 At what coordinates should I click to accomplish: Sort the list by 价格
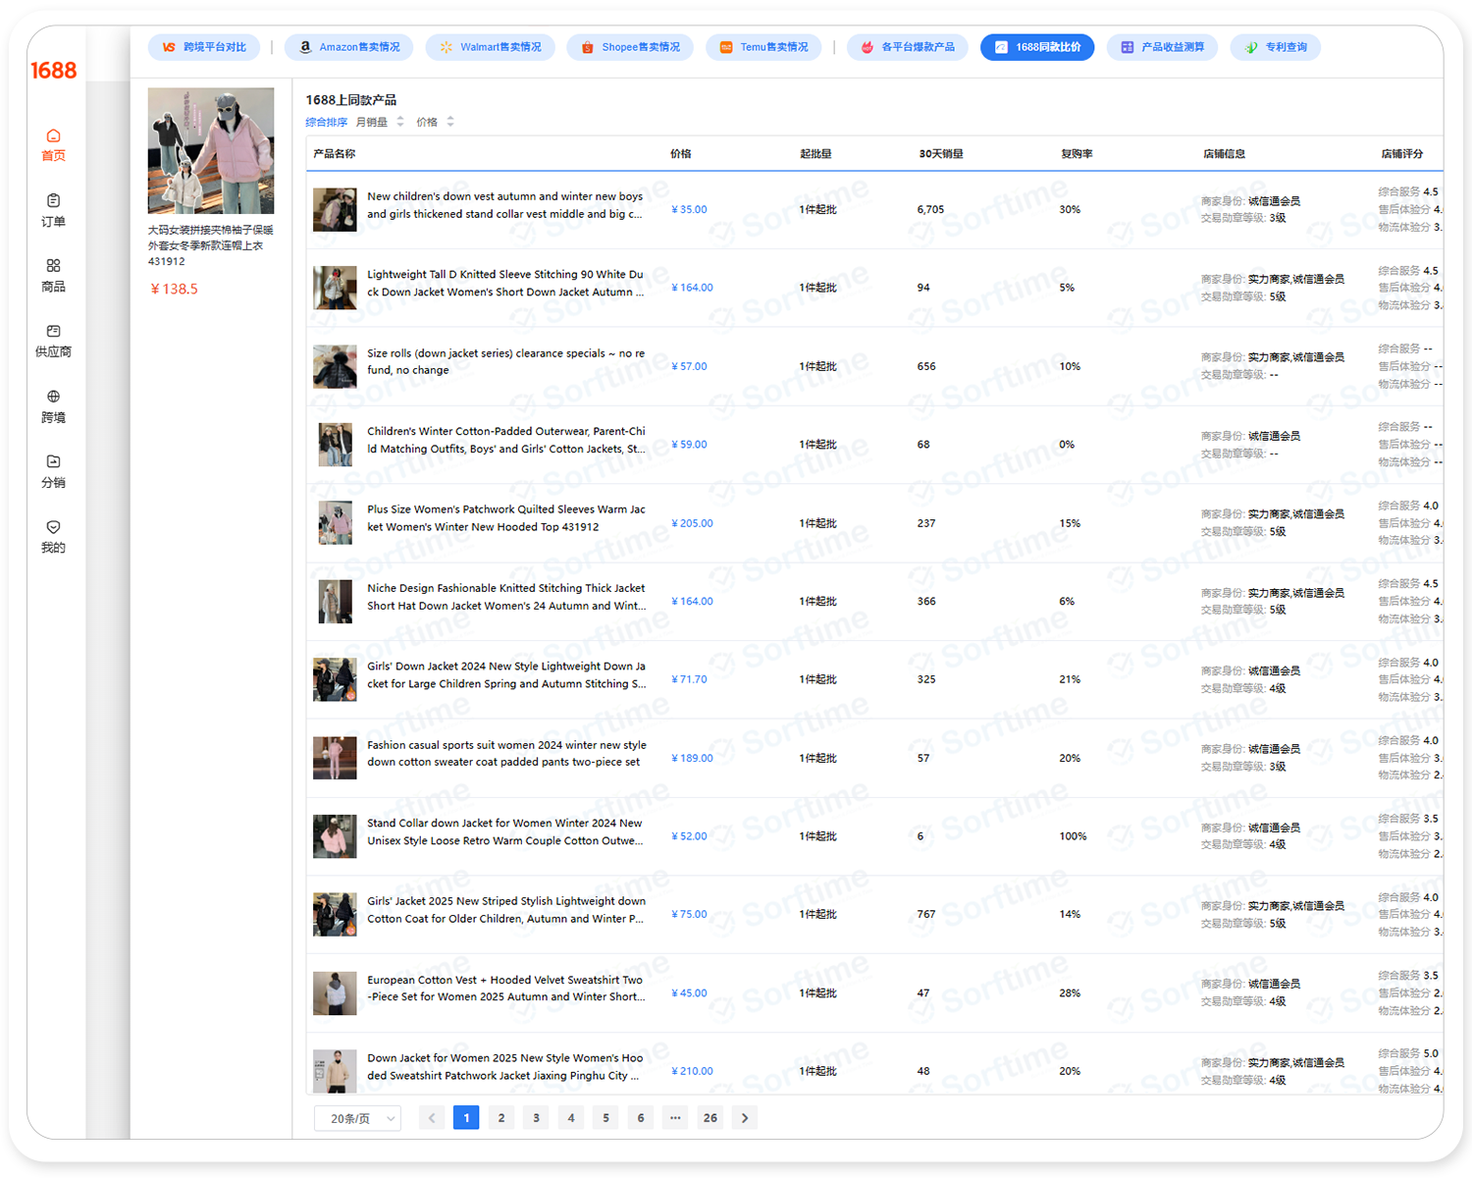pos(435,123)
